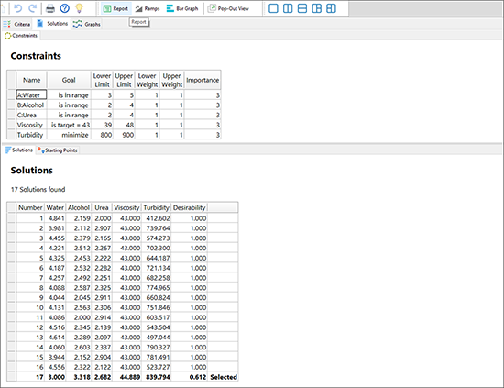Image resolution: width=504 pixels, height=388 pixels.
Task: Select the A:Water constraint name cell
Action: pyautogui.click(x=31, y=94)
